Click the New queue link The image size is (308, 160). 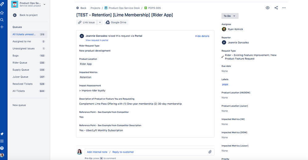click(x=19, y=105)
